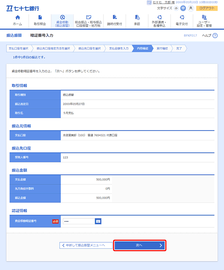Open the software keyboard icon
Viewport: 224px width, 270px height.
pos(98,221)
